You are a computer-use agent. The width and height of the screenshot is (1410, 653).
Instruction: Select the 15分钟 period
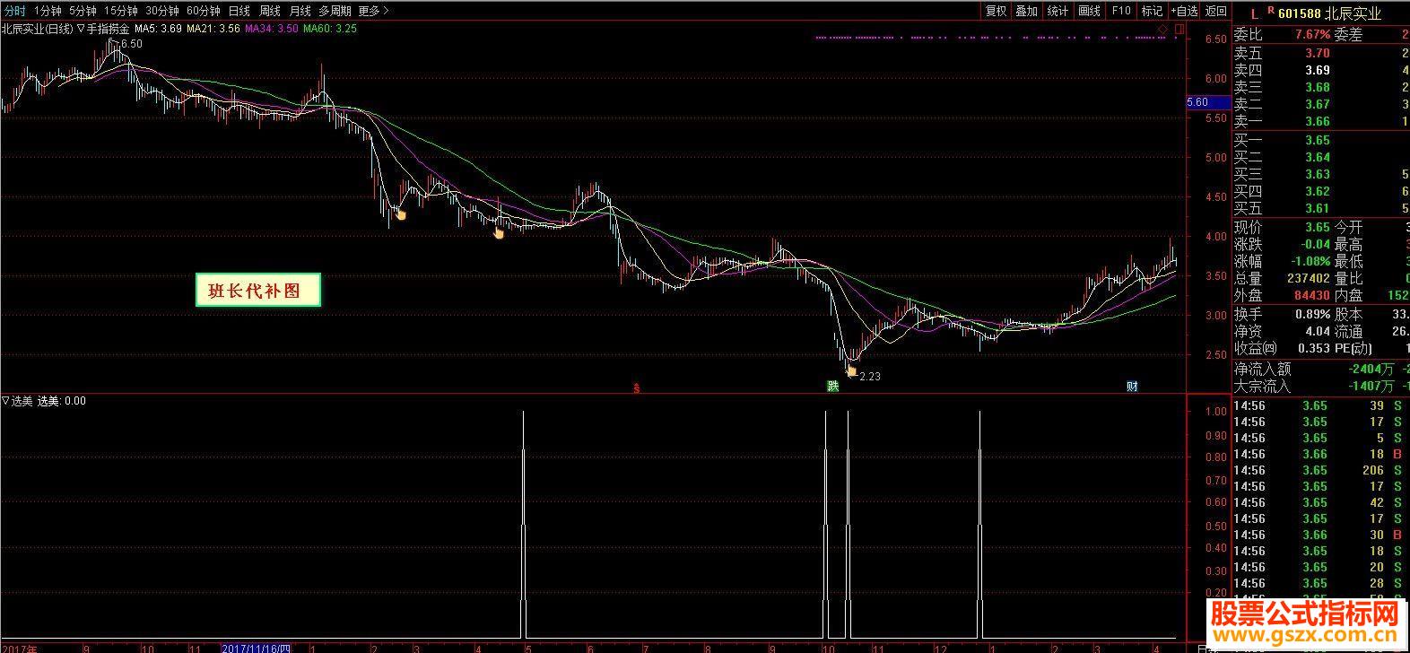pyautogui.click(x=120, y=11)
